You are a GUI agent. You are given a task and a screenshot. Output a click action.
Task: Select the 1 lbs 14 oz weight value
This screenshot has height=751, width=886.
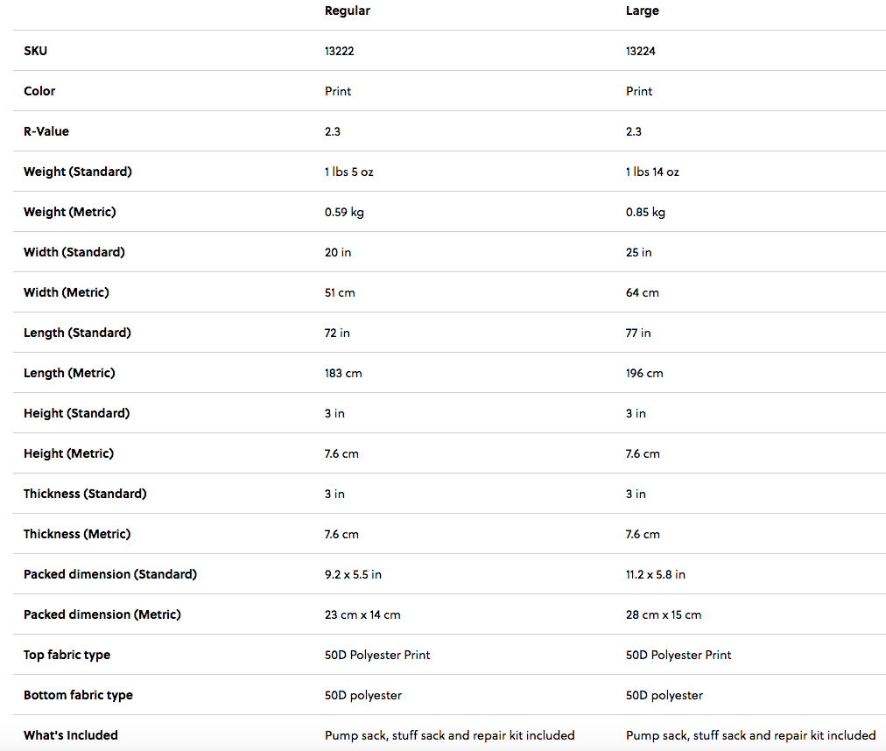652,172
